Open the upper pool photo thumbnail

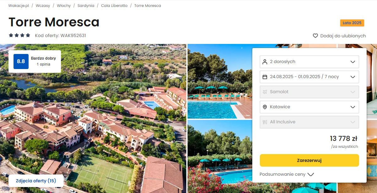pos(220,81)
